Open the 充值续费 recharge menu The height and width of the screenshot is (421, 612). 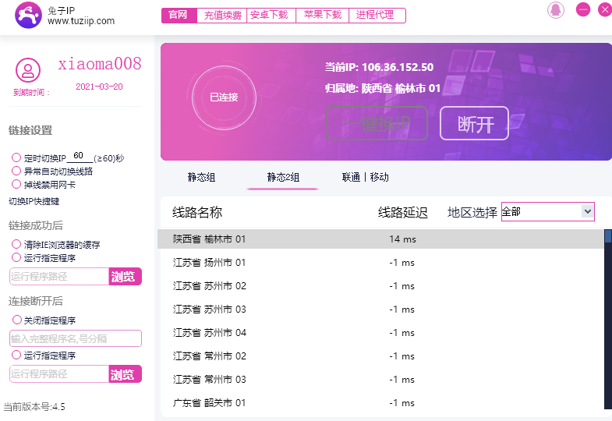(222, 16)
